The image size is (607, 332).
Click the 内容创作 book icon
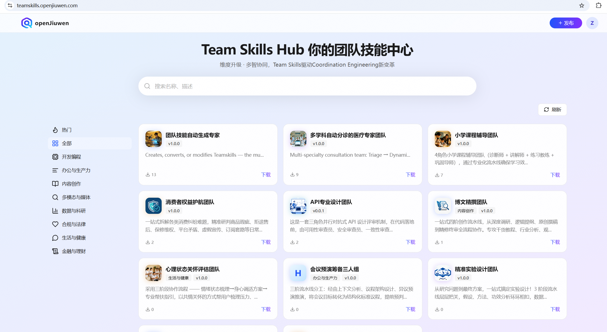pyautogui.click(x=55, y=184)
